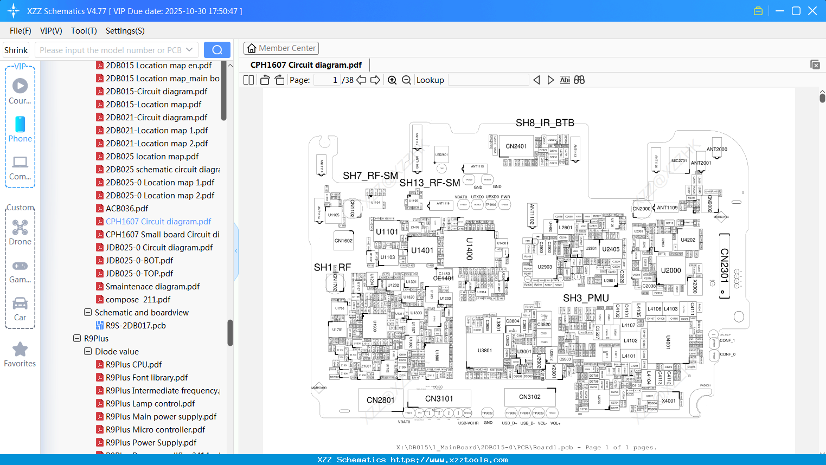Open the Tool(T) menu
The width and height of the screenshot is (826, 465).
pyautogui.click(x=84, y=31)
